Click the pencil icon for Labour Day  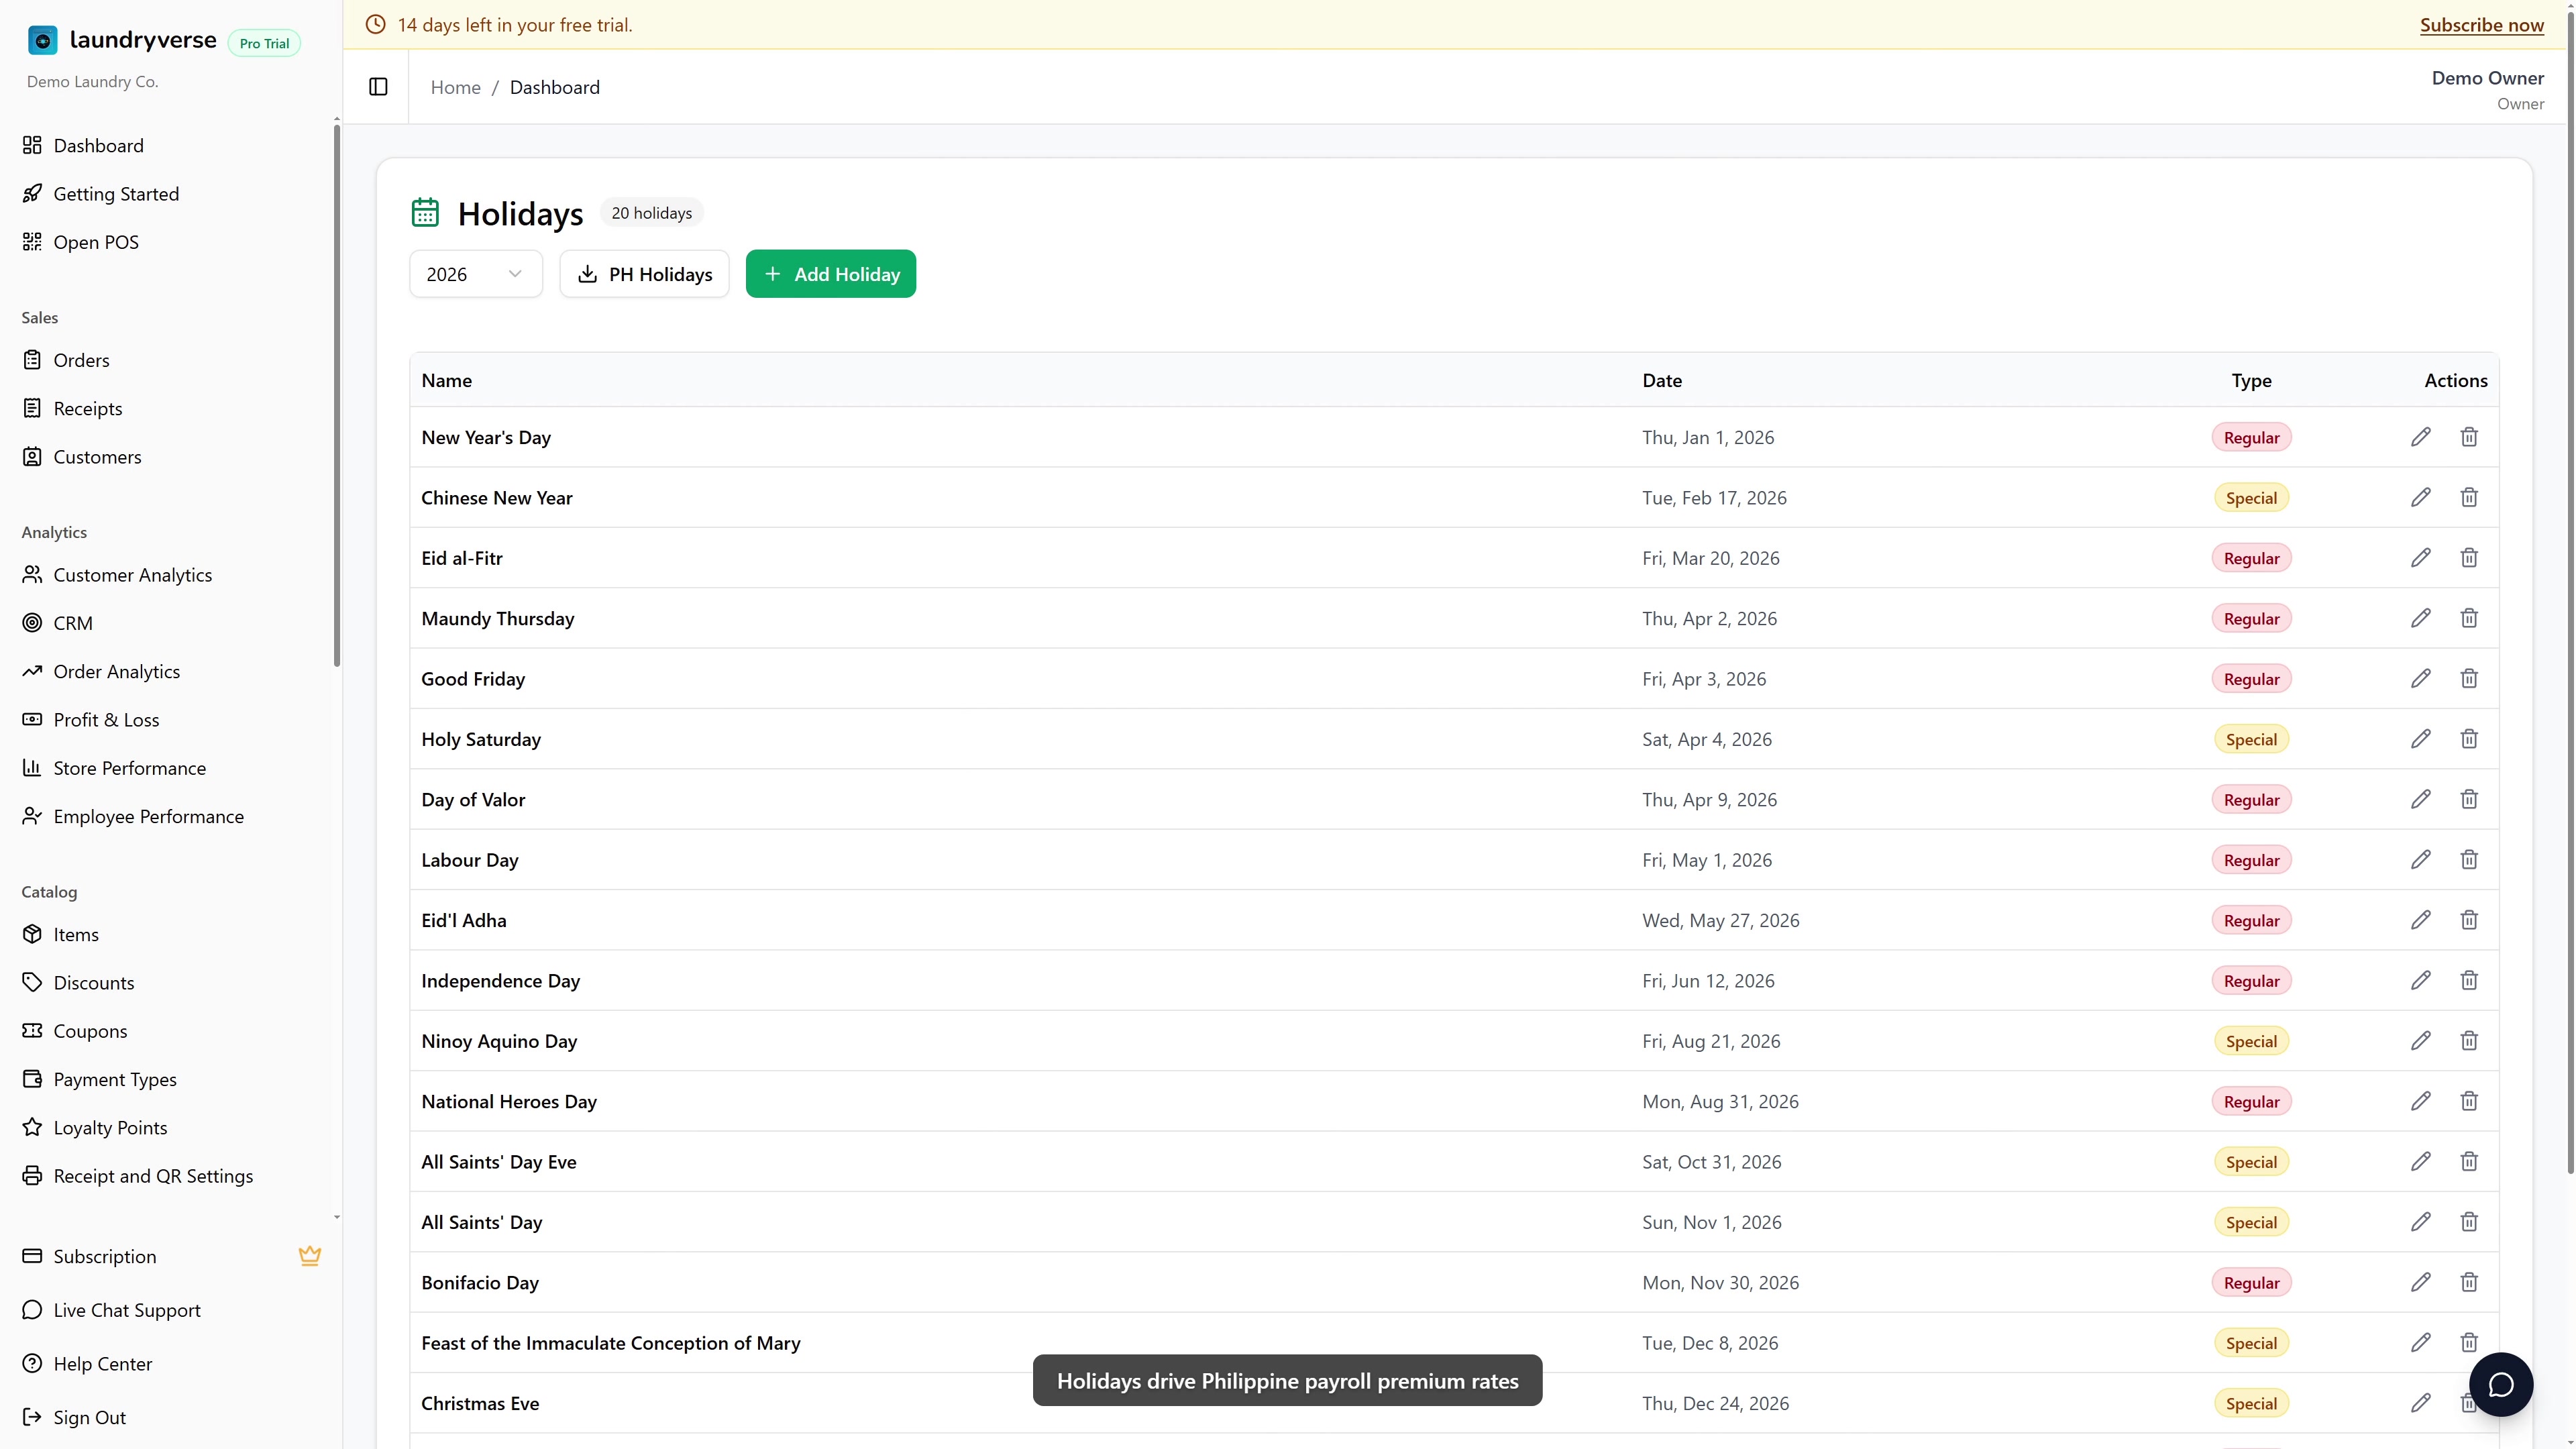pos(2420,859)
